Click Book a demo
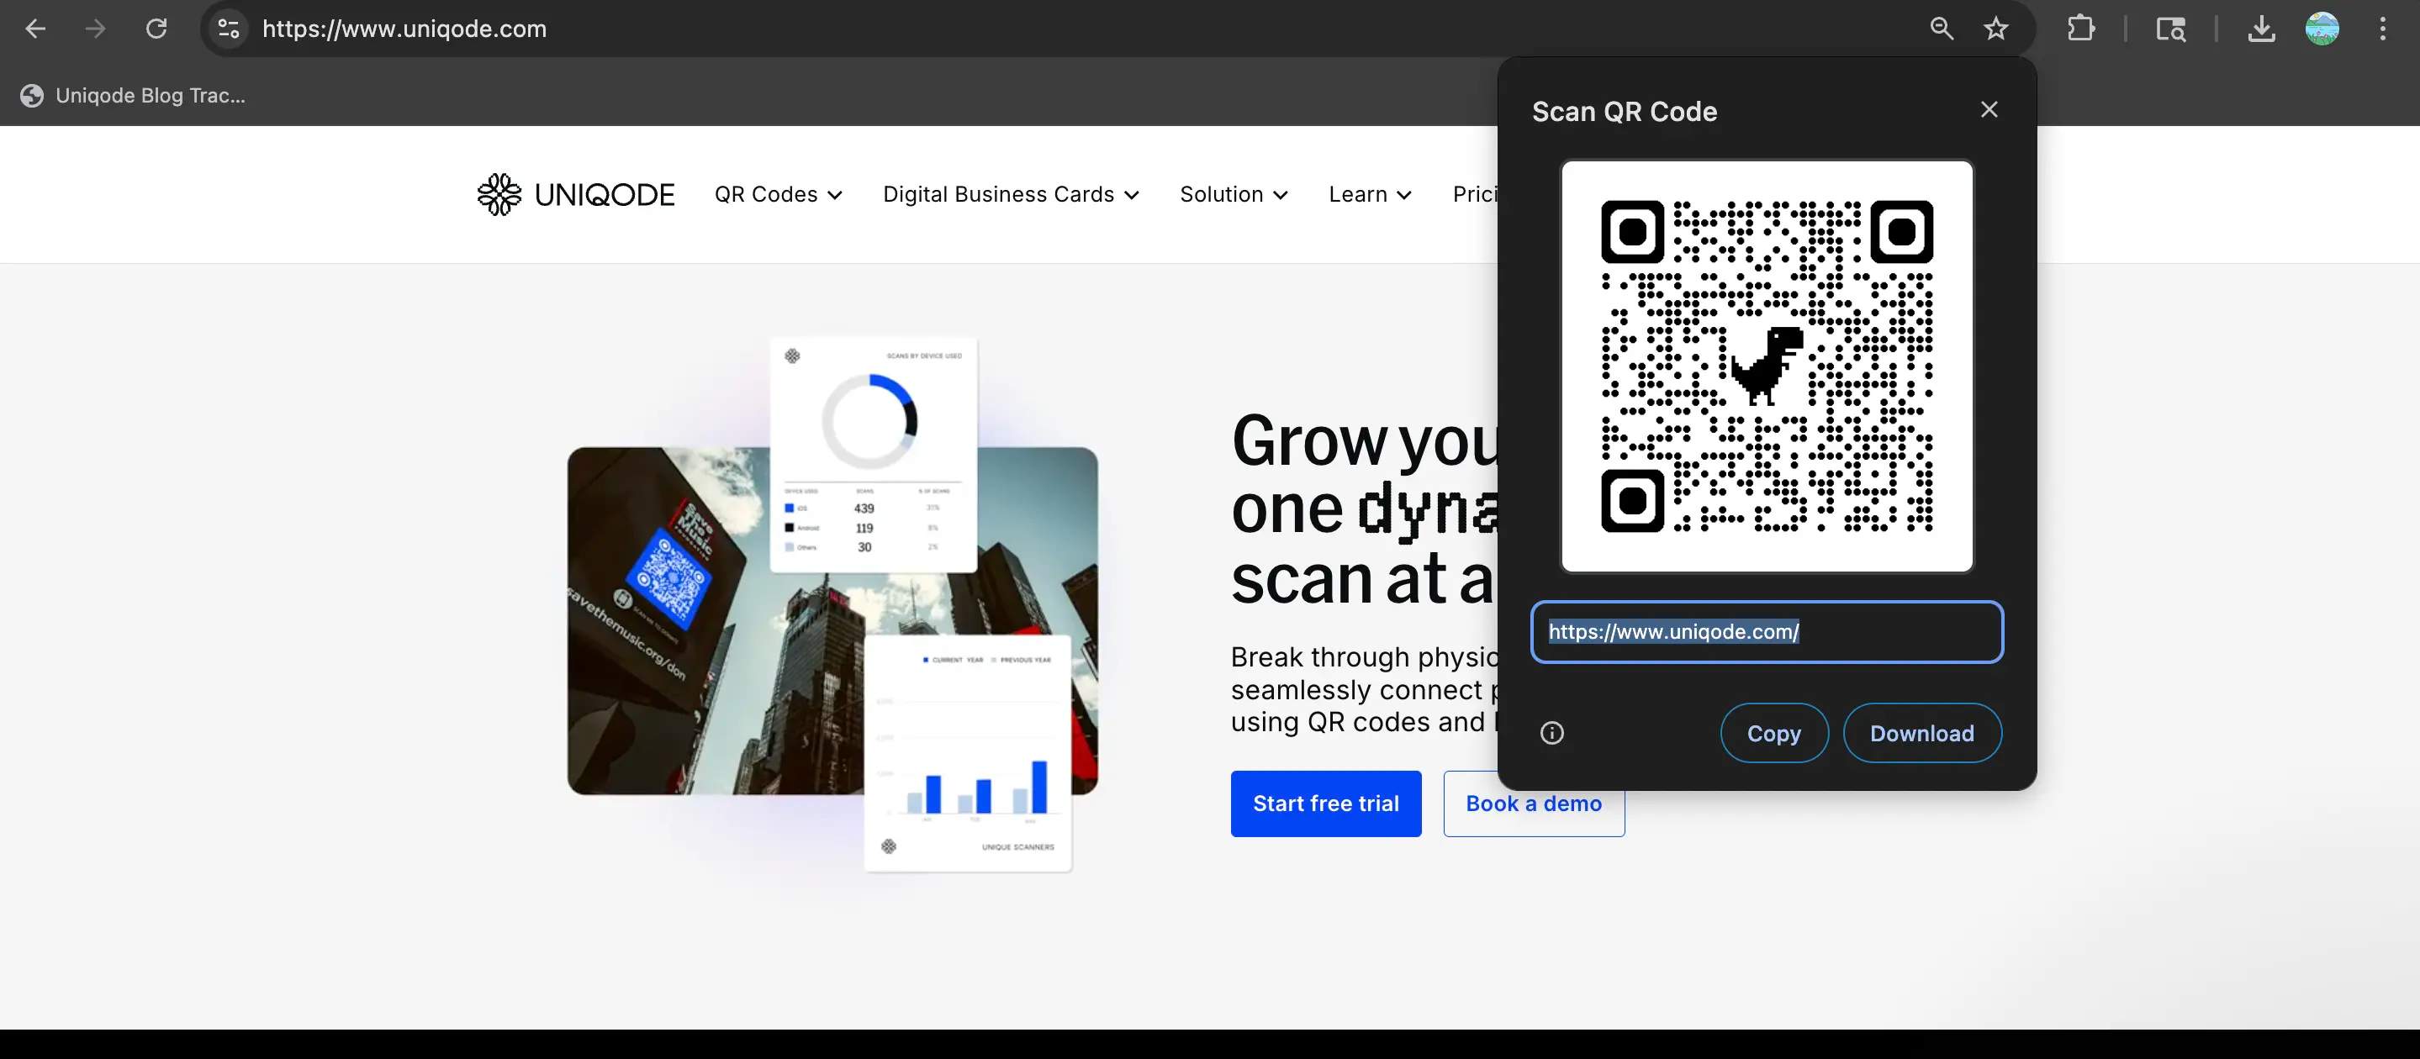This screenshot has width=2420, height=1059. (x=1533, y=803)
